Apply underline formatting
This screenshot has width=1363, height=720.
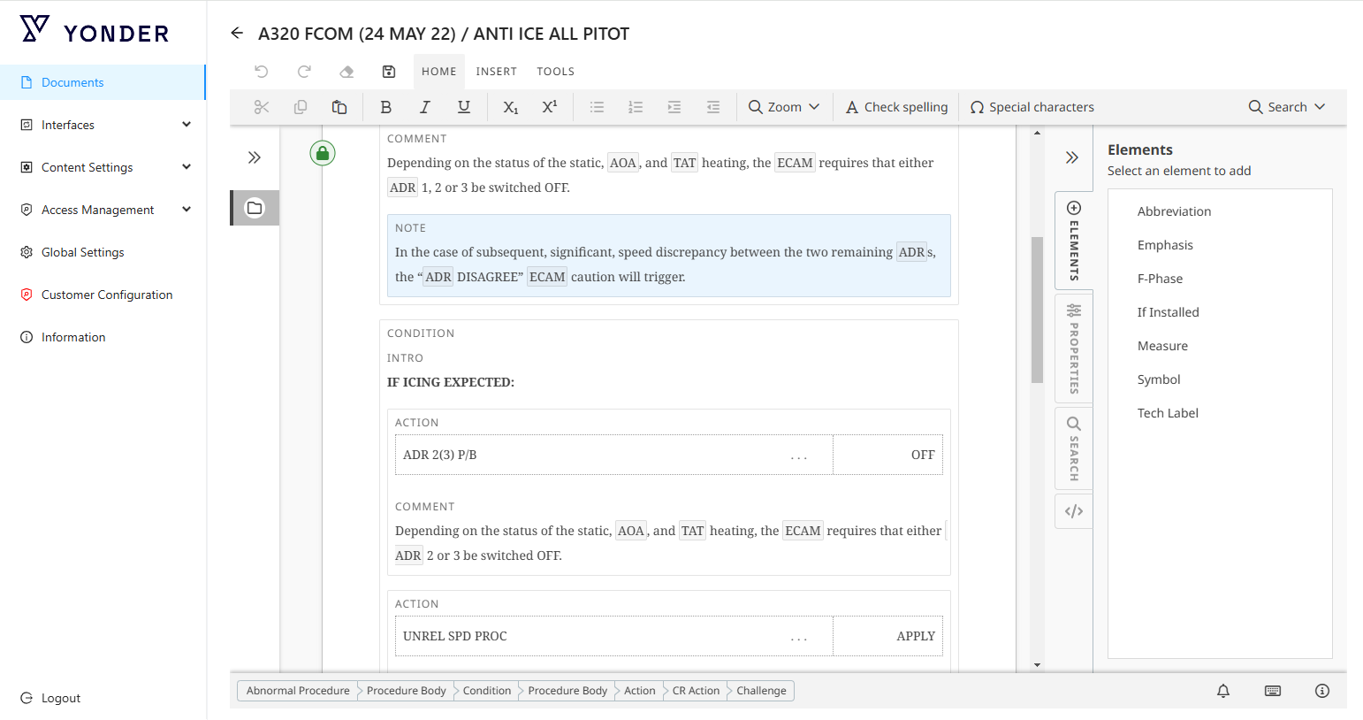[463, 107]
